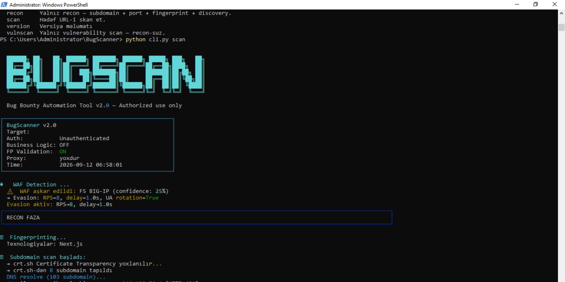Image resolution: width=565 pixels, height=282 pixels.
Task: Click the Texnologiyalar: Next.js line
Action: 45,244
